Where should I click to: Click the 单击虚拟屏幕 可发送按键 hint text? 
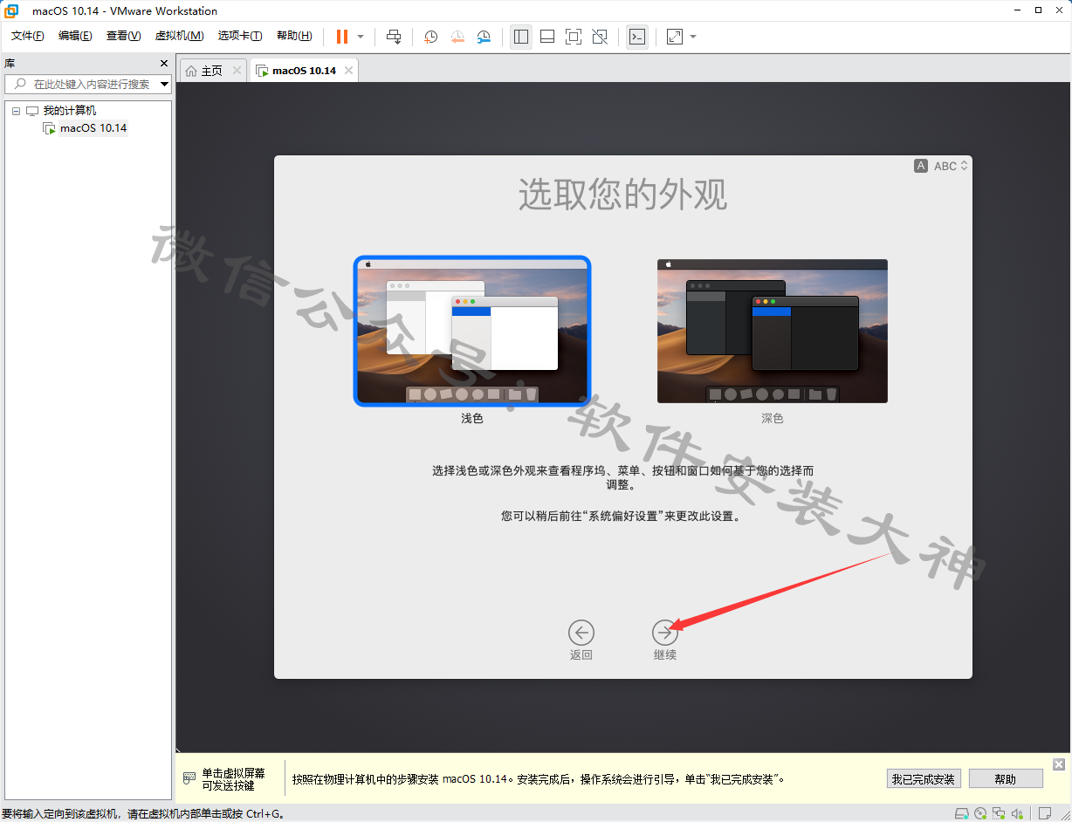233,779
